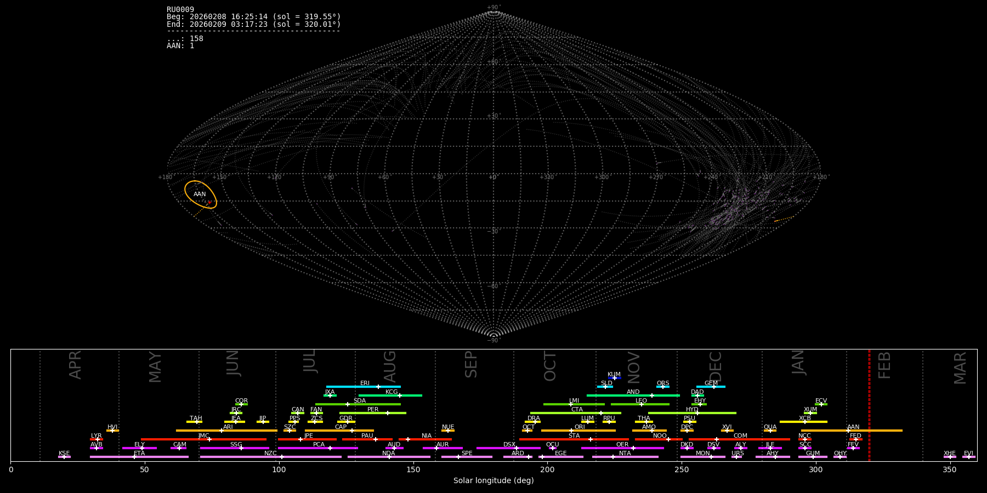Viewport: 987px width, 493px height.
Task: Click the ECV shower label
Action: coord(821,401)
